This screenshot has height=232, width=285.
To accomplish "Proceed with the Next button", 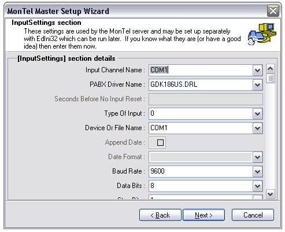I will point(203,215).
